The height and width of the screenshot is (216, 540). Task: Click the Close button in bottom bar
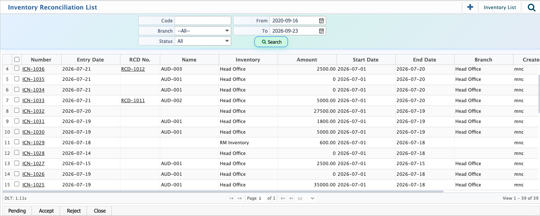[x=99, y=211]
